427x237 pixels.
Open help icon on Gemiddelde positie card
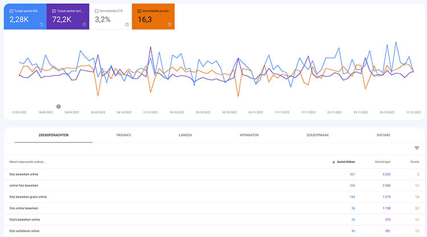tap(170, 24)
